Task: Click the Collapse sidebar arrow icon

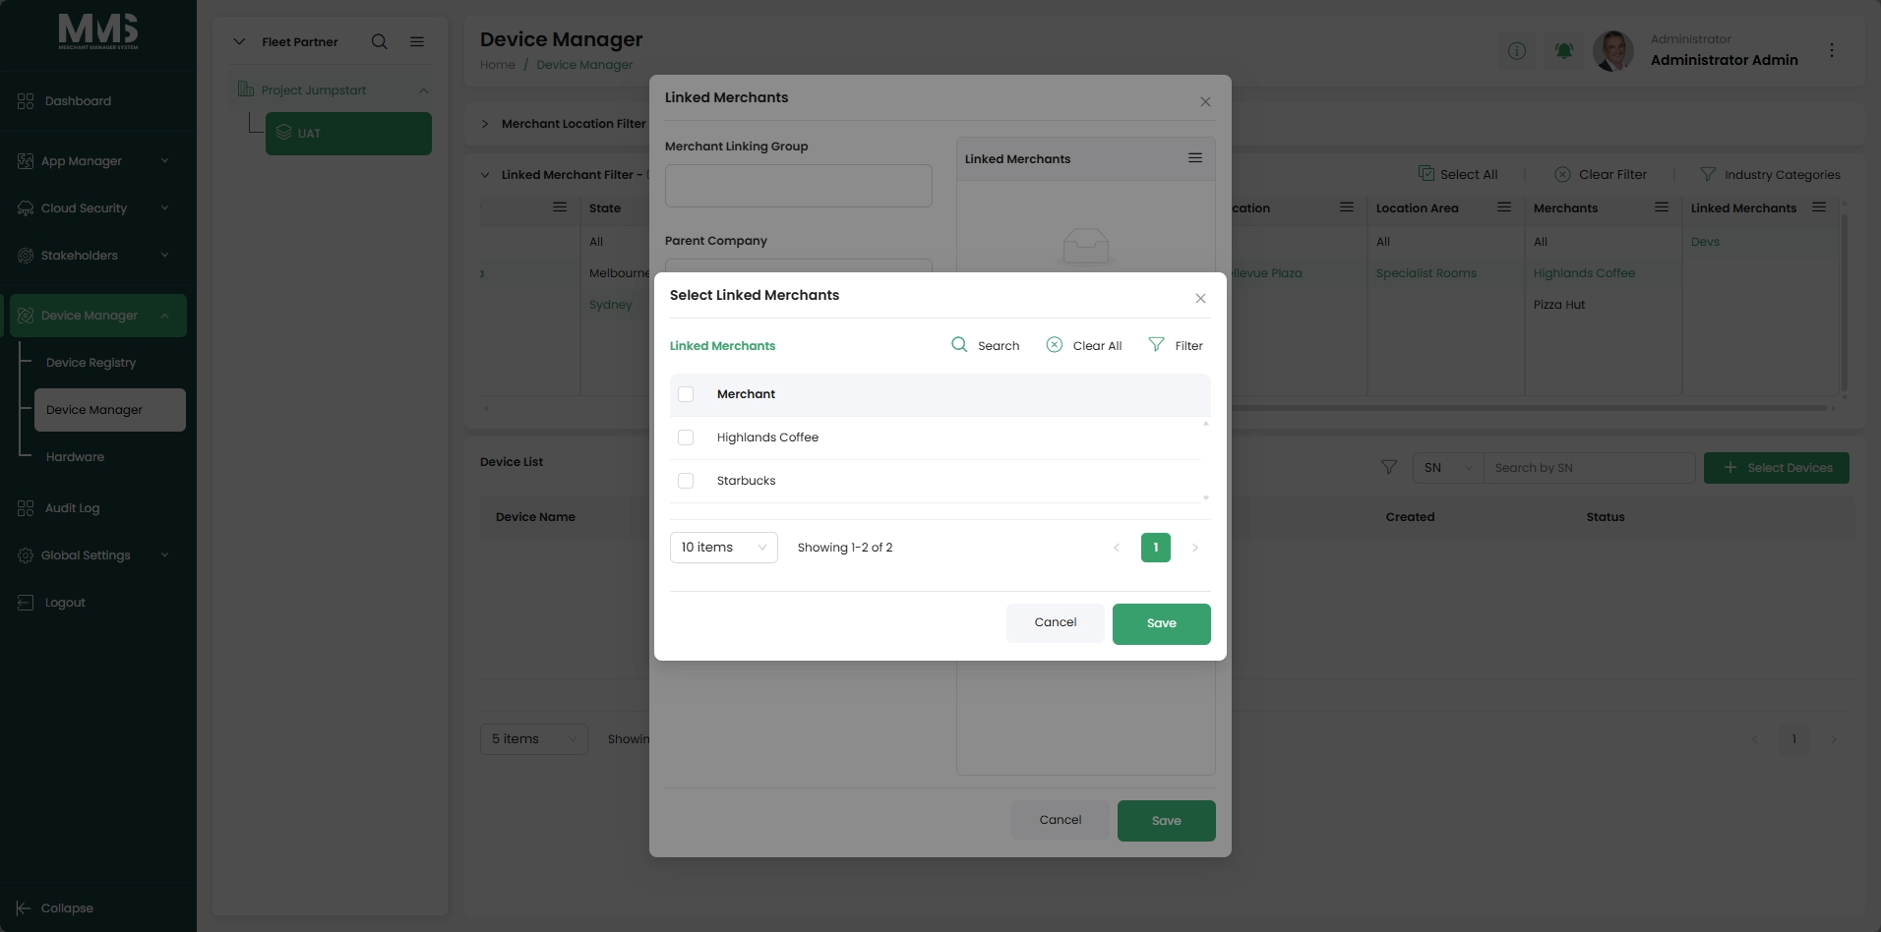Action: click(24, 908)
